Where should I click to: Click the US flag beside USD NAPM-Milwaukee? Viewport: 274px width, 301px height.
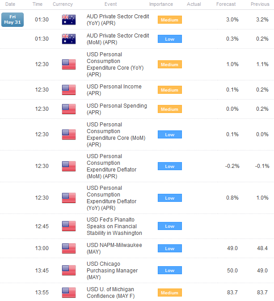(69, 248)
